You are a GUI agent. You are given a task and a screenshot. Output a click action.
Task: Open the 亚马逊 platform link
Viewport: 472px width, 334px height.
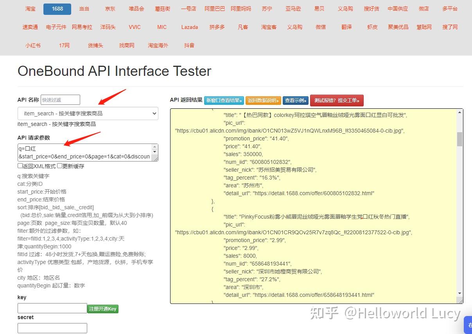point(293,9)
